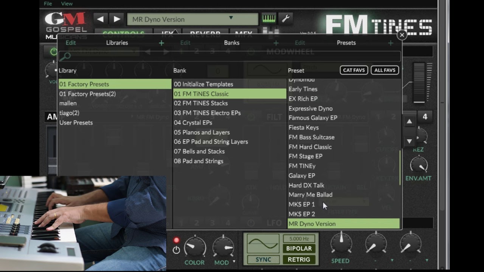Add a new preset with plus
Image resolution: width=484 pixels, height=272 pixels.
391,43
